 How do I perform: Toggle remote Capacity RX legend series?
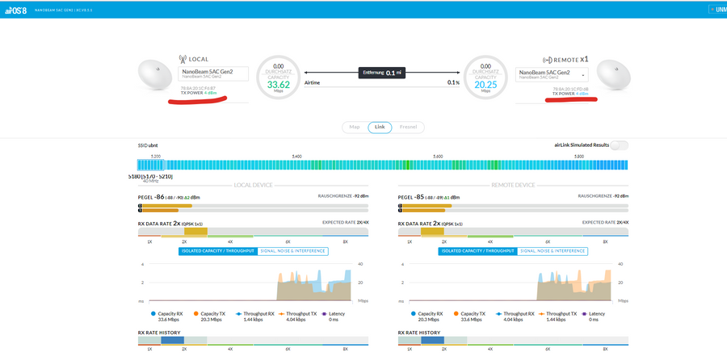427,316
